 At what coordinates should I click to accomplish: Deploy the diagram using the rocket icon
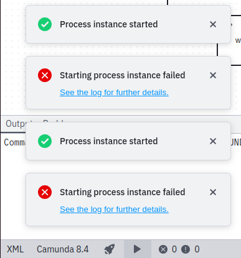(110, 249)
